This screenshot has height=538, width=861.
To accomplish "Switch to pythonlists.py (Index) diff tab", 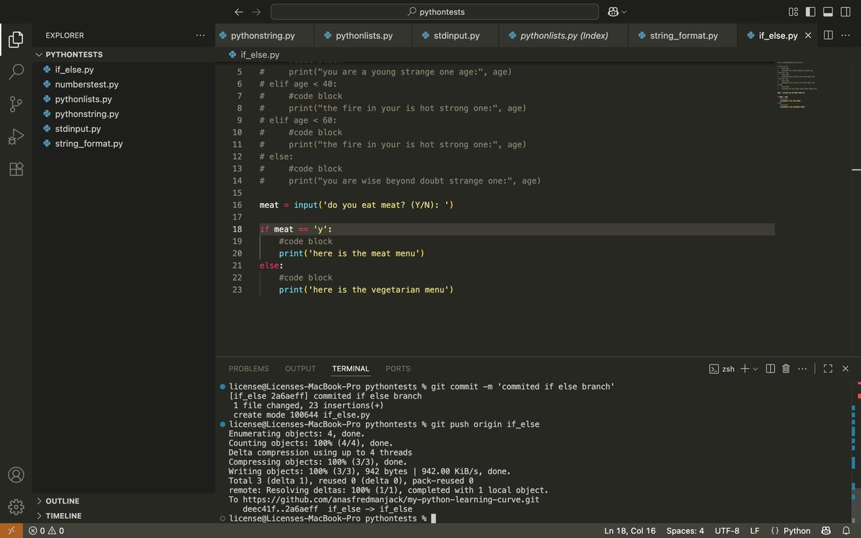I will click(x=564, y=35).
